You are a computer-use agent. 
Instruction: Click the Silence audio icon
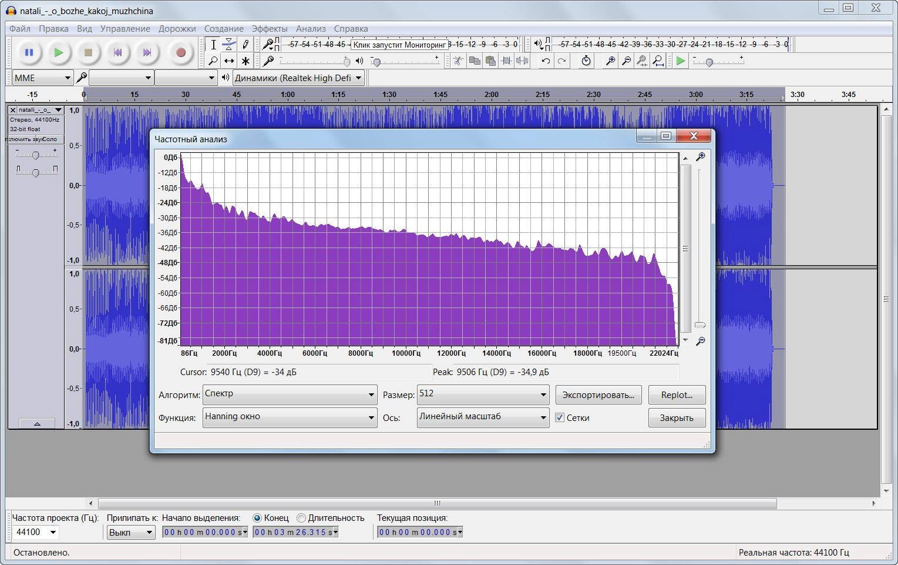[522, 61]
